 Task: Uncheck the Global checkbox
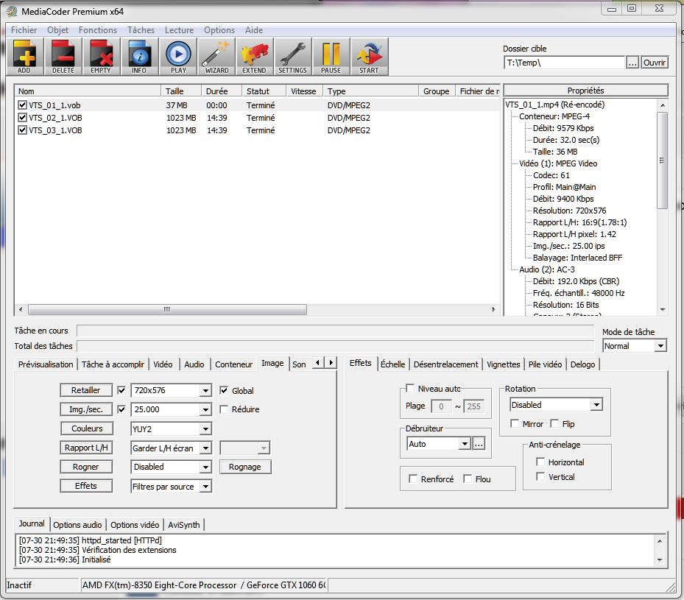(x=224, y=390)
